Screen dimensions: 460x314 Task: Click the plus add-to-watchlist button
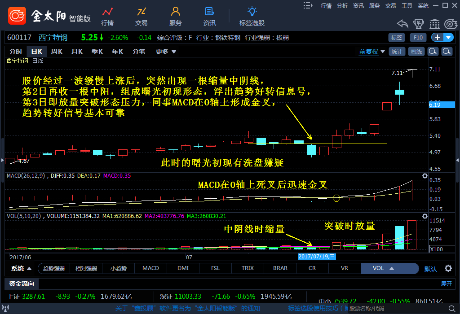[x=437, y=37]
